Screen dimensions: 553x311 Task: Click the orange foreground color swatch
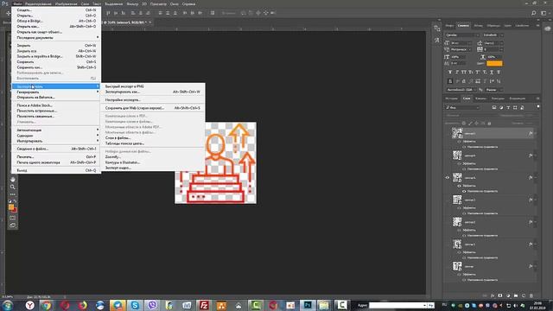pyautogui.click(x=11, y=207)
